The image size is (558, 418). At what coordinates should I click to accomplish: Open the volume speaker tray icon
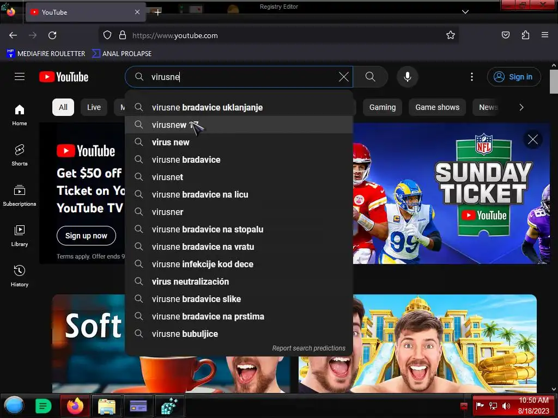click(506, 406)
